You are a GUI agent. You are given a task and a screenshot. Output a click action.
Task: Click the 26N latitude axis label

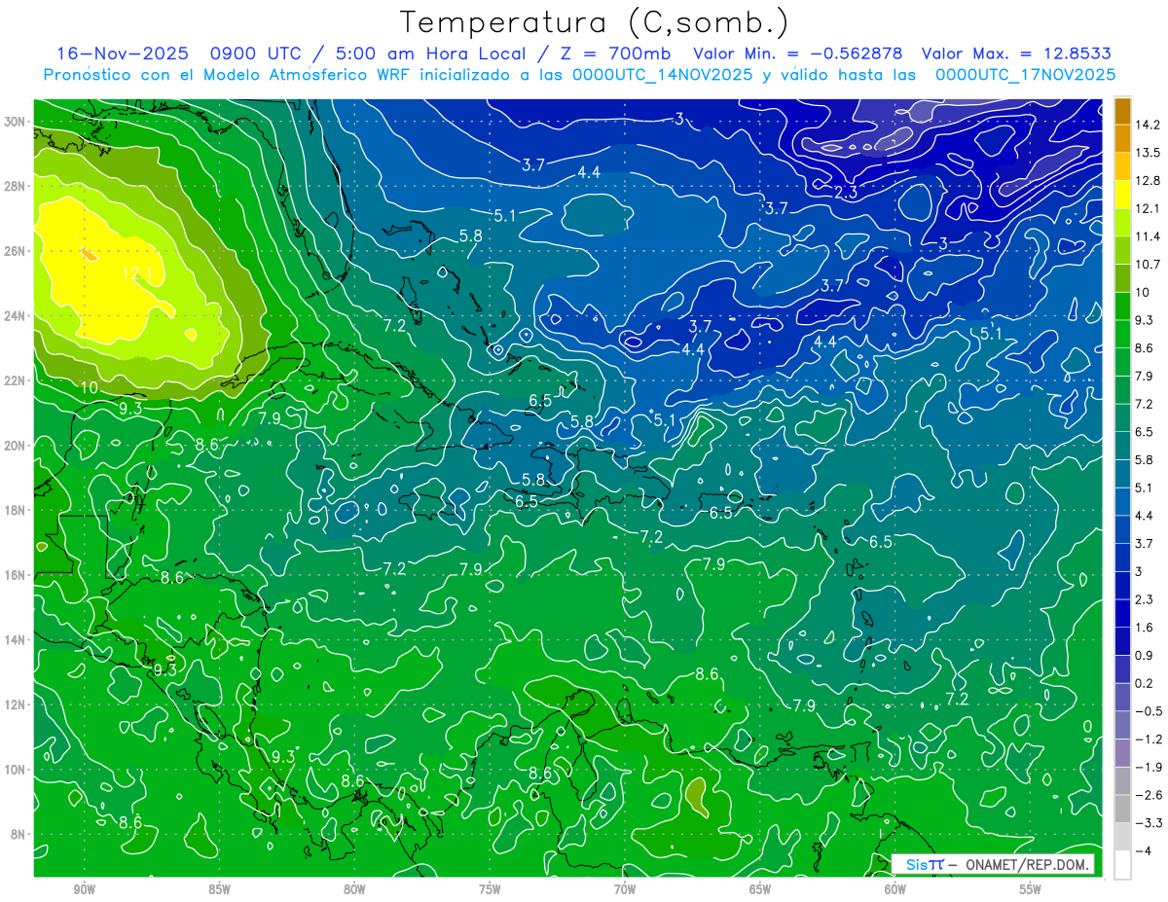click(x=16, y=251)
